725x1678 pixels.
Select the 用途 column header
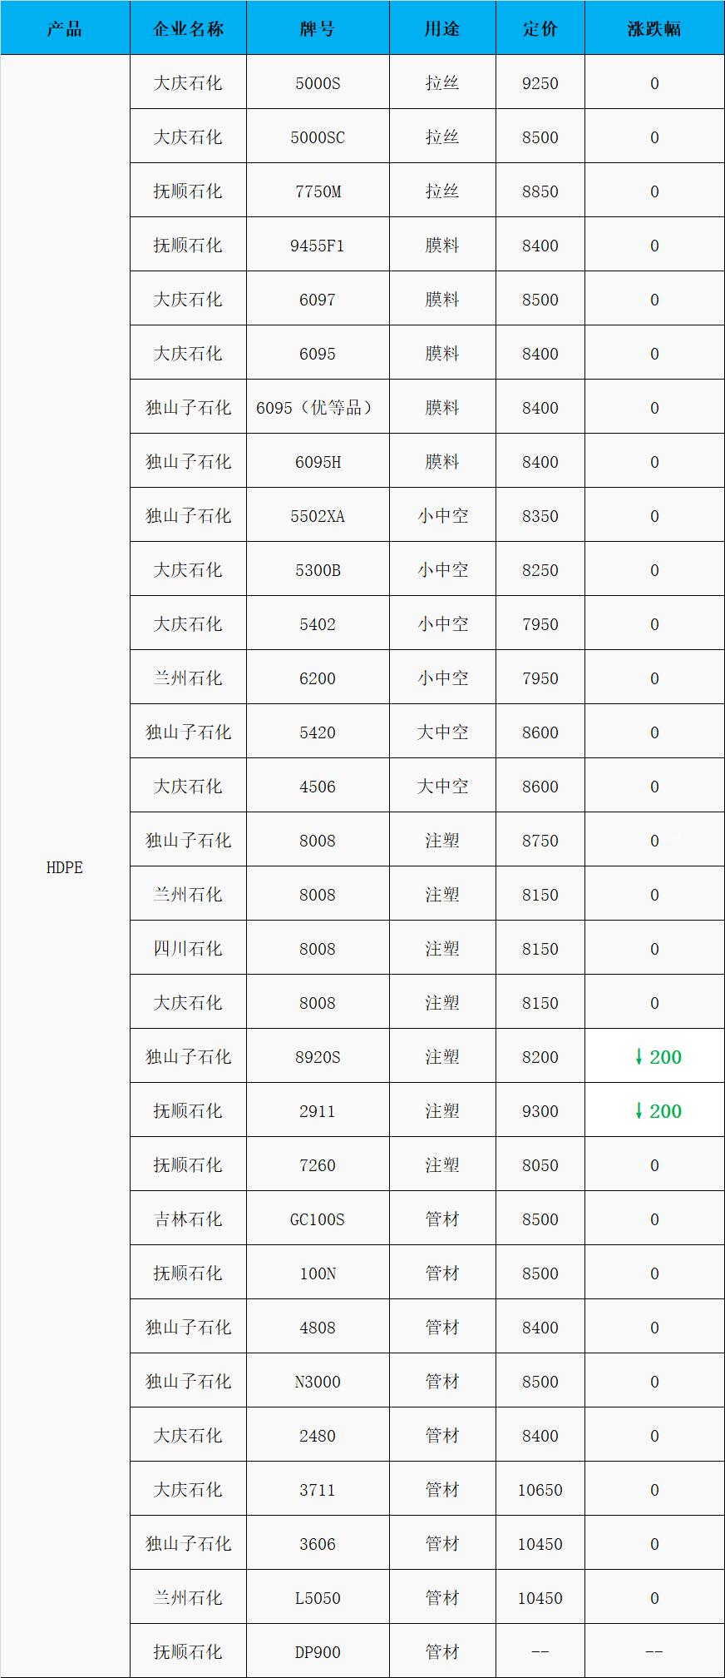442,29
